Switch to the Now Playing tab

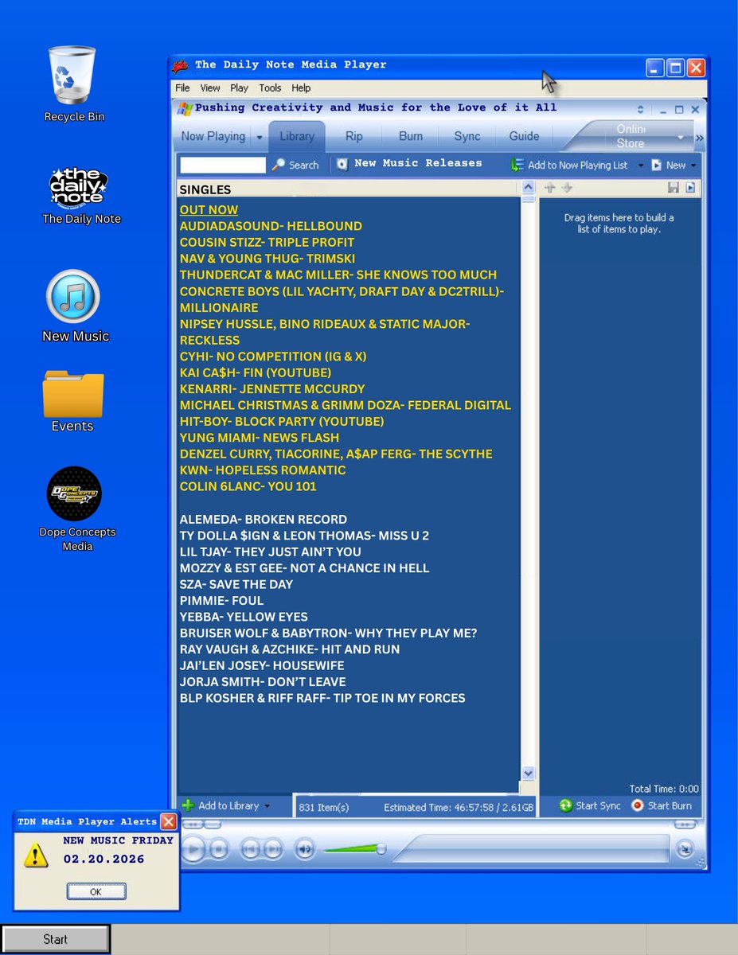coord(213,136)
